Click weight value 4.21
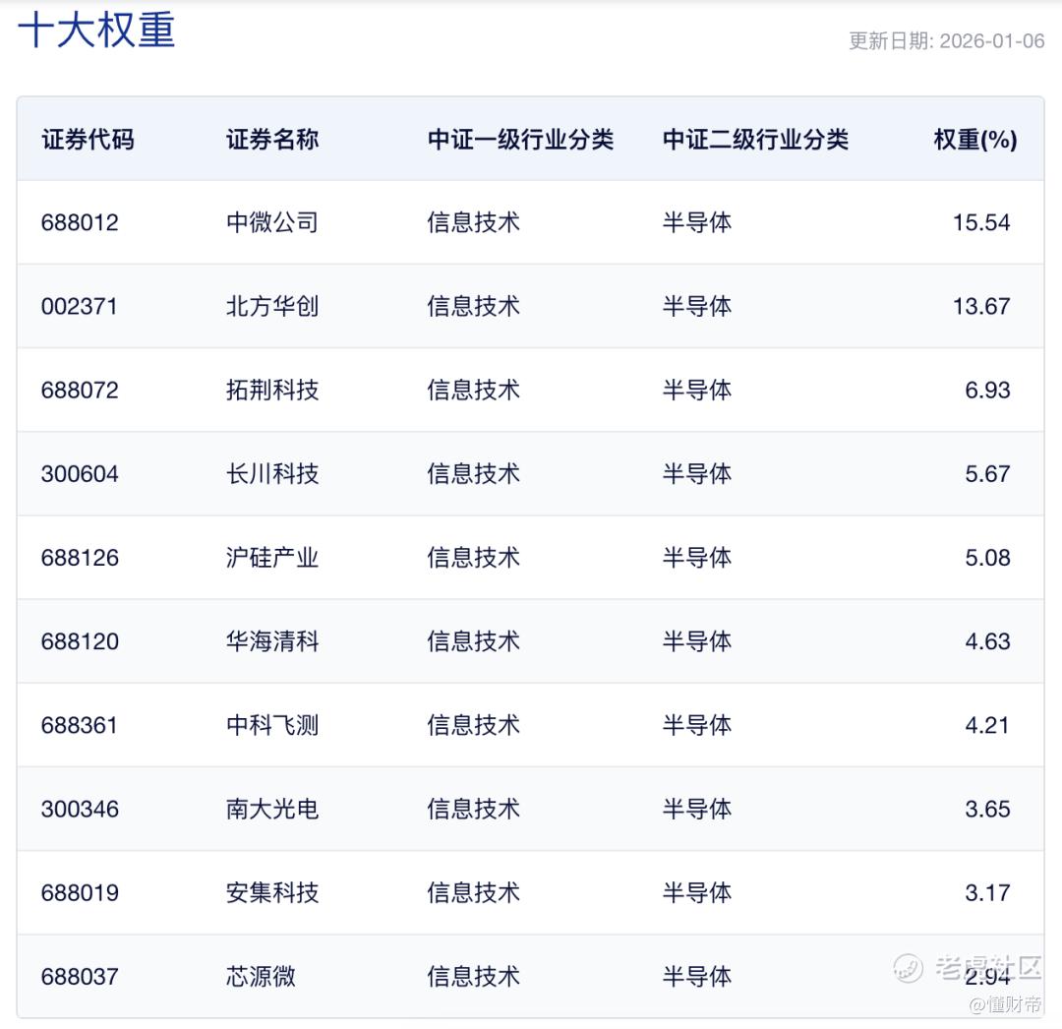 [987, 726]
